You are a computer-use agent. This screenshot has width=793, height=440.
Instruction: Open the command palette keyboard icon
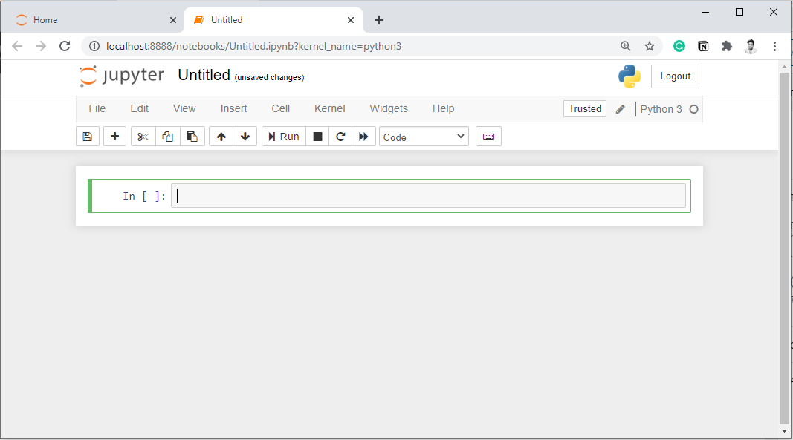point(488,137)
